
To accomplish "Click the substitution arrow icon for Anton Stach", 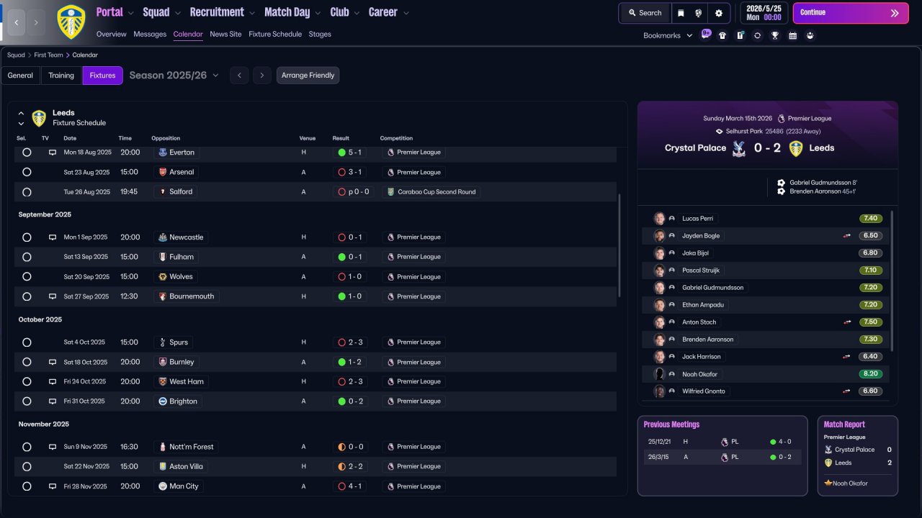I will 848,322.
